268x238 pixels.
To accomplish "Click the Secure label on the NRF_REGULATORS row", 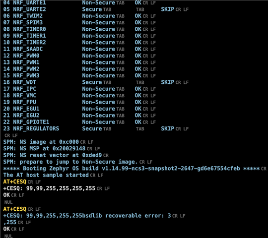I will click(92, 128).
